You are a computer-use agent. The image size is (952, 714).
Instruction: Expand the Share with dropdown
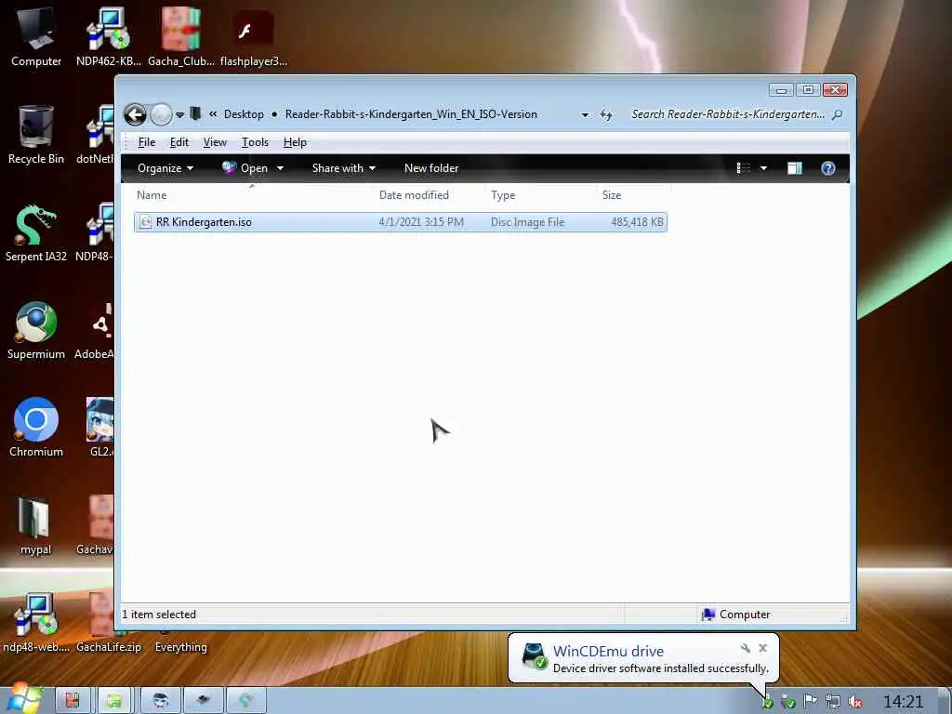[344, 168]
